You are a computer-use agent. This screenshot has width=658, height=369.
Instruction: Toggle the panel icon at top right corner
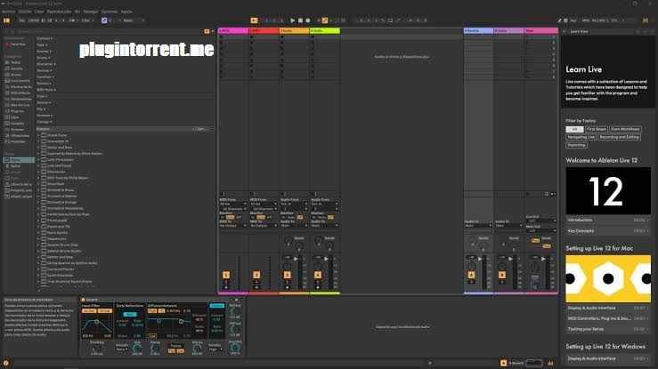point(646,20)
